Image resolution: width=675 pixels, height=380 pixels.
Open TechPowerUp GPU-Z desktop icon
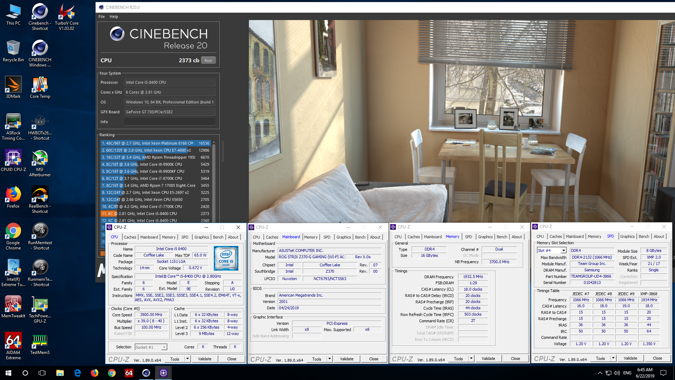[40, 309]
